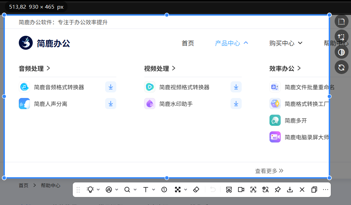The width and height of the screenshot is (351, 205).
Task: Expand the mosaic tool options arrow
Action: (x=186, y=190)
